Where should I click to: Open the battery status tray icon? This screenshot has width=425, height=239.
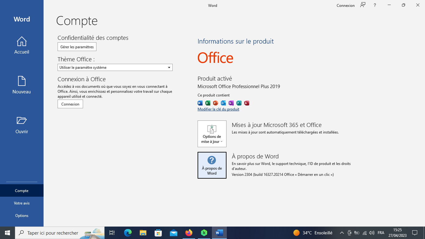[357, 233]
